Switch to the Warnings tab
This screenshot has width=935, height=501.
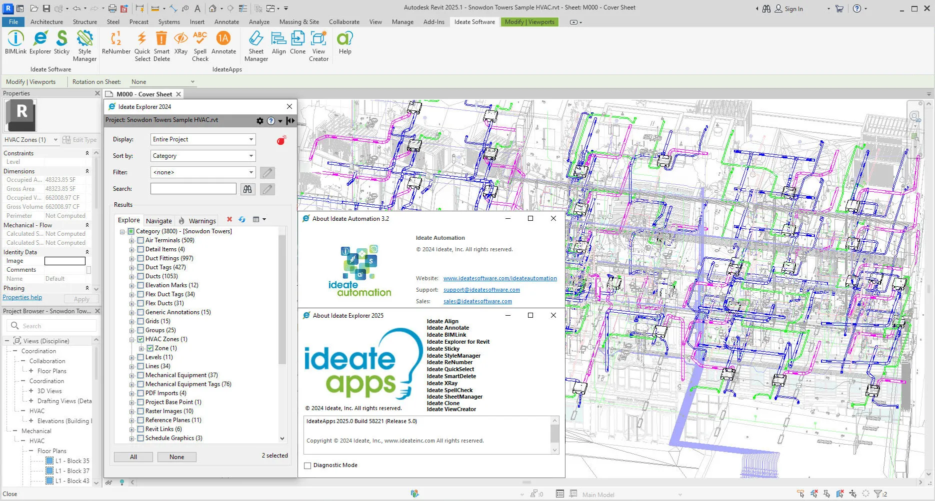click(197, 221)
